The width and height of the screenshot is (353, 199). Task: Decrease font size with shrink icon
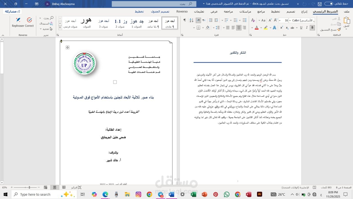point(270,20)
